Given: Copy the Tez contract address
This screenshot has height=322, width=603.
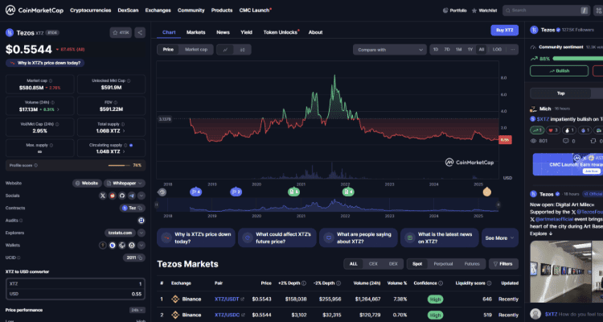Looking at the screenshot, I should tap(141, 208).
